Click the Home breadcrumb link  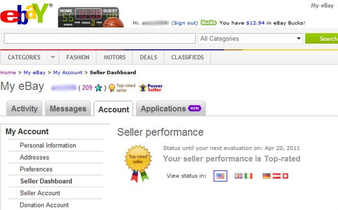[x=8, y=72]
